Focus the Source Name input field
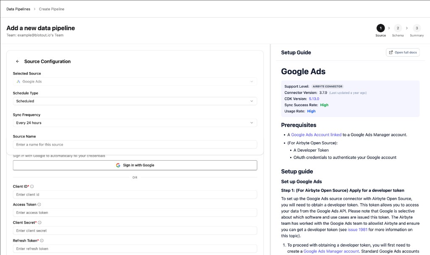Image resolution: width=430 pixels, height=255 pixels. coord(135,144)
